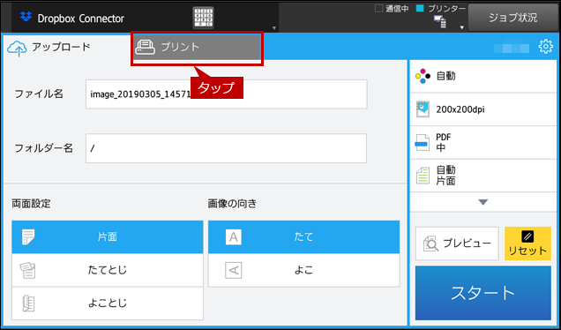Tap the blue スタート button
Screen dimensions: 561x330
tap(483, 293)
